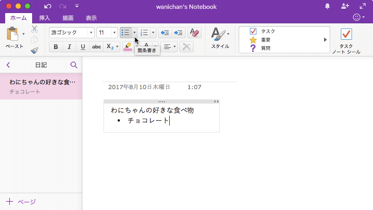This screenshot has height=210, width=373.
Task: Open the numbering style dropdown arrow
Action: pyautogui.click(x=153, y=33)
